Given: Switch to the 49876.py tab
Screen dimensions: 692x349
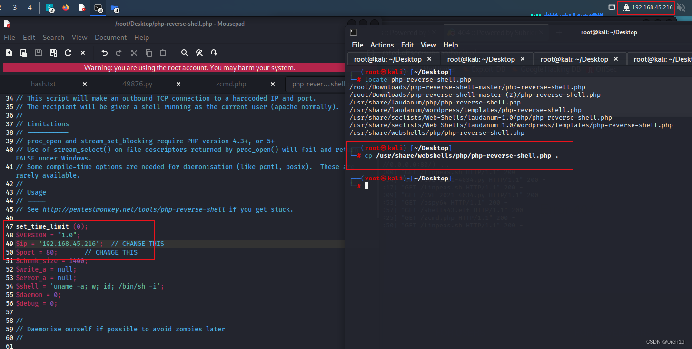Looking at the screenshot, I should click(x=138, y=84).
